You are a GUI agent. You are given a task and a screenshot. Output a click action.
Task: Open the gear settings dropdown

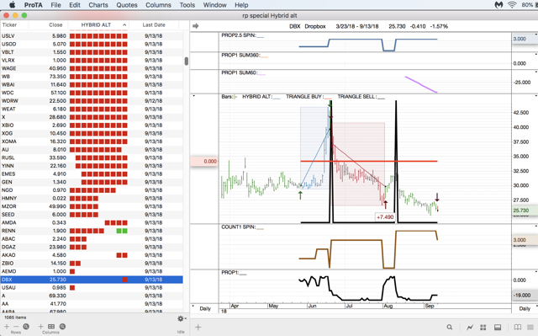pyautogui.click(x=182, y=319)
